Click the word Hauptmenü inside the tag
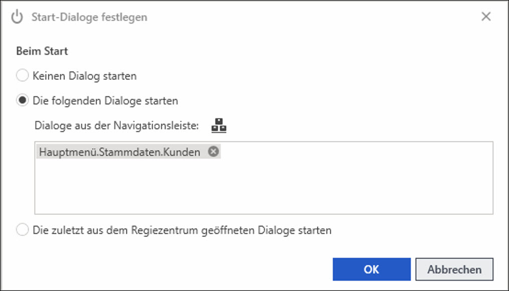Screen dimensions: 509x291 [x=67, y=152]
